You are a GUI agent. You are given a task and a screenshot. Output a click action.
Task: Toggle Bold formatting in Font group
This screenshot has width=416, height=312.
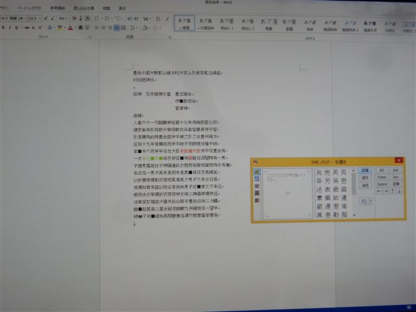(x=3, y=27)
